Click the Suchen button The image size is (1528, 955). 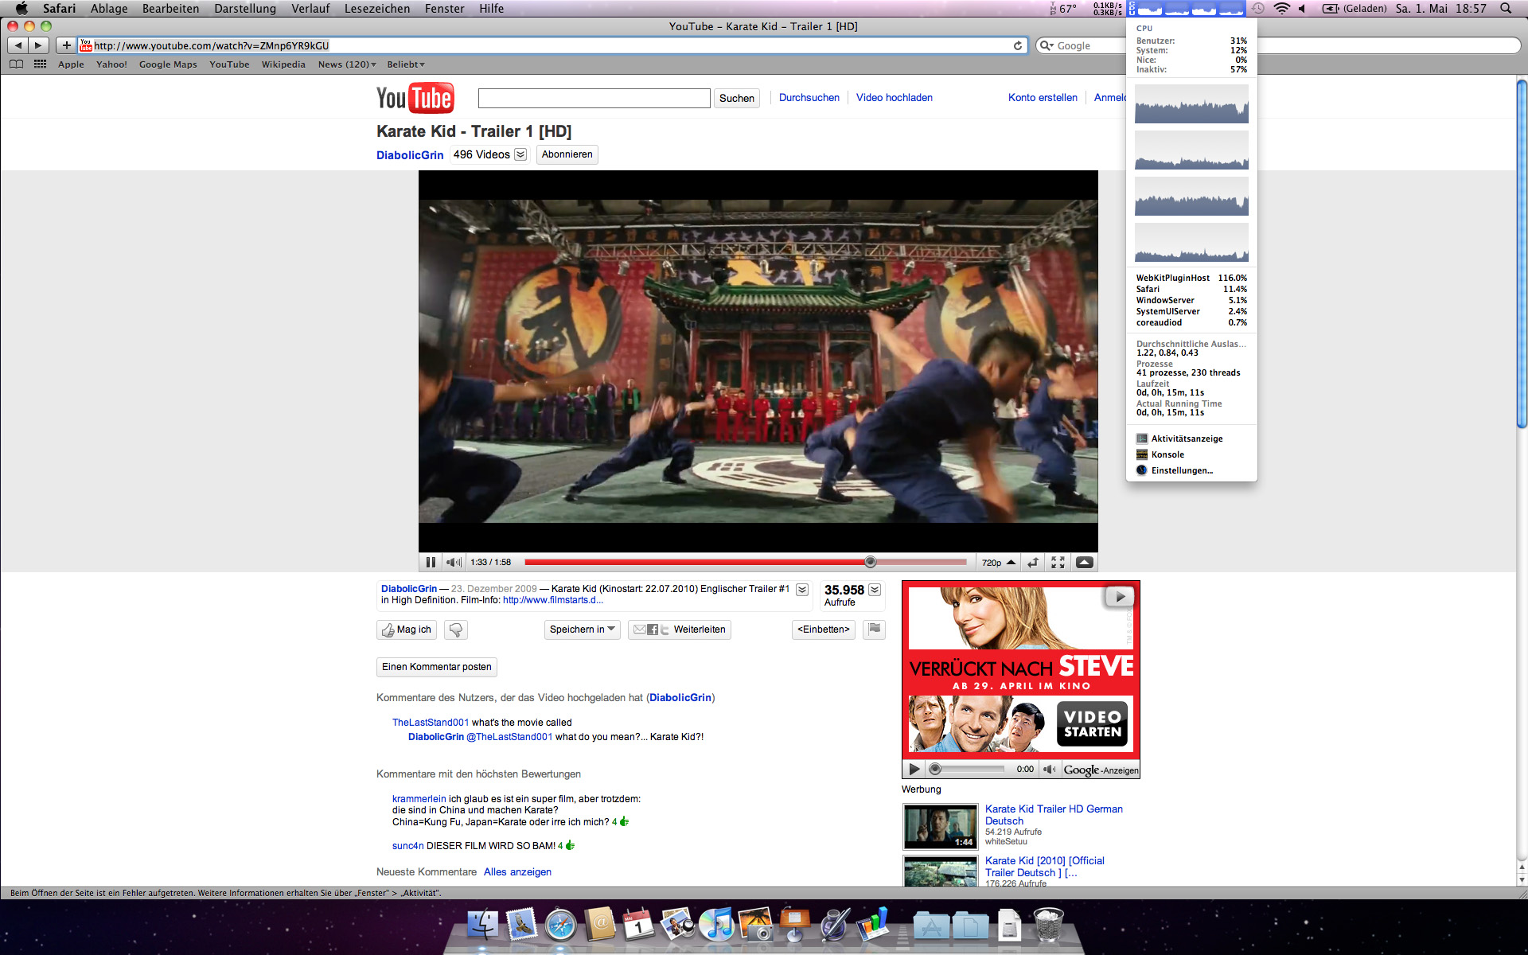736,98
